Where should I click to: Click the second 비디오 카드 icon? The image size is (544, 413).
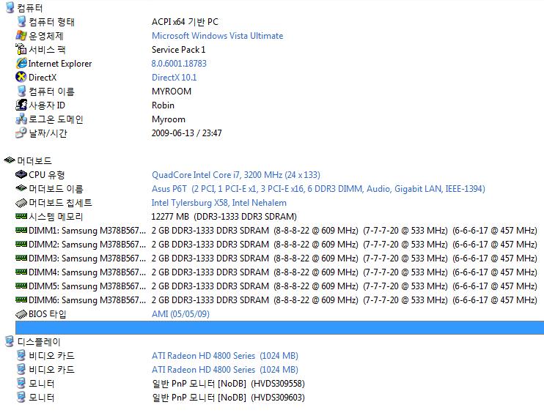click(21, 369)
